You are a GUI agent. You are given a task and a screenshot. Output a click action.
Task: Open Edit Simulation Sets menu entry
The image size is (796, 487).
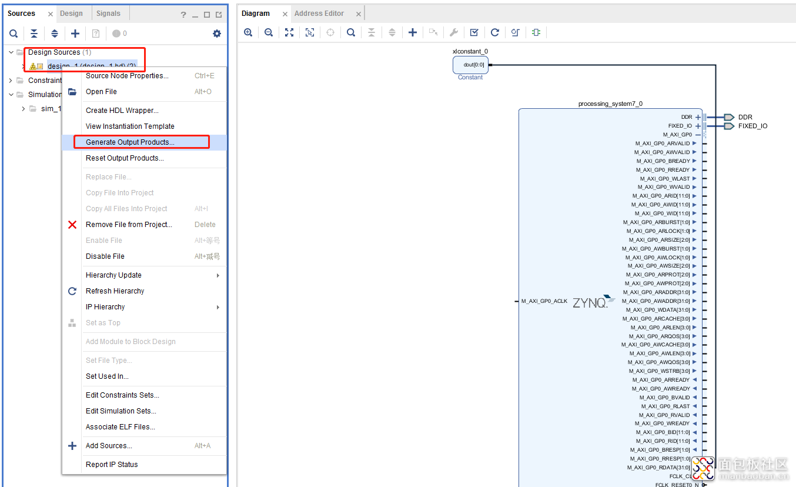coord(145,411)
